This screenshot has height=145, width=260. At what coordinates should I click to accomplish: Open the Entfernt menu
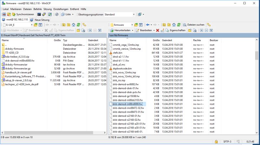74,9
